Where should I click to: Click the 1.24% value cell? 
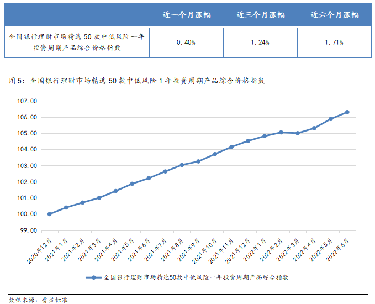point(260,42)
